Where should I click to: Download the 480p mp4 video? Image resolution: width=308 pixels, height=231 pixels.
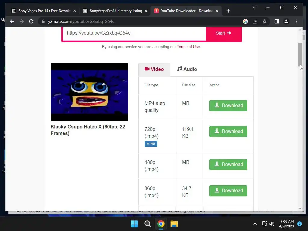click(x=228, y=165)
